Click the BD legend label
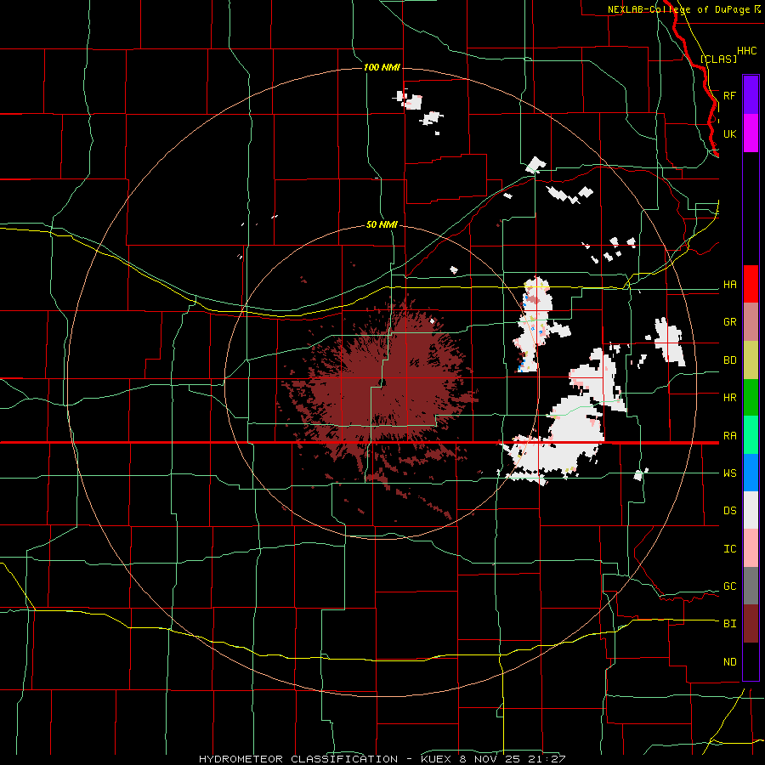765x765 pixels. pyautogui.click(x=729, y=360)
